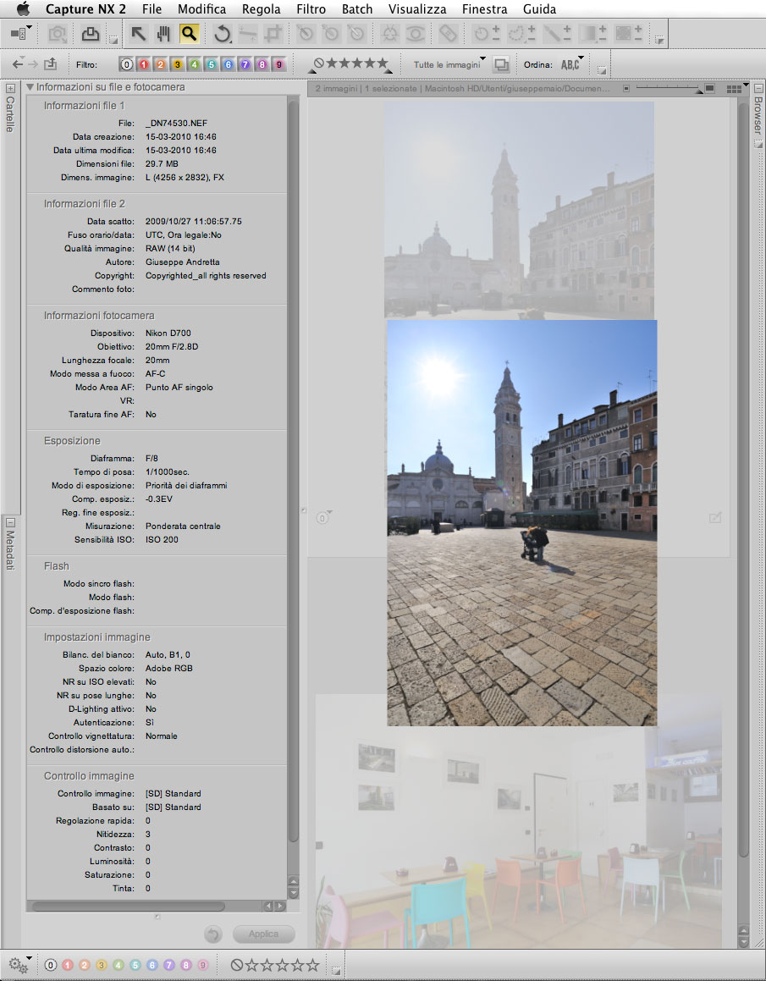This screenshot has width=766, height=981.
Task: Open the Tutte le immagini dropdown
Action: (x=449, y=64)
